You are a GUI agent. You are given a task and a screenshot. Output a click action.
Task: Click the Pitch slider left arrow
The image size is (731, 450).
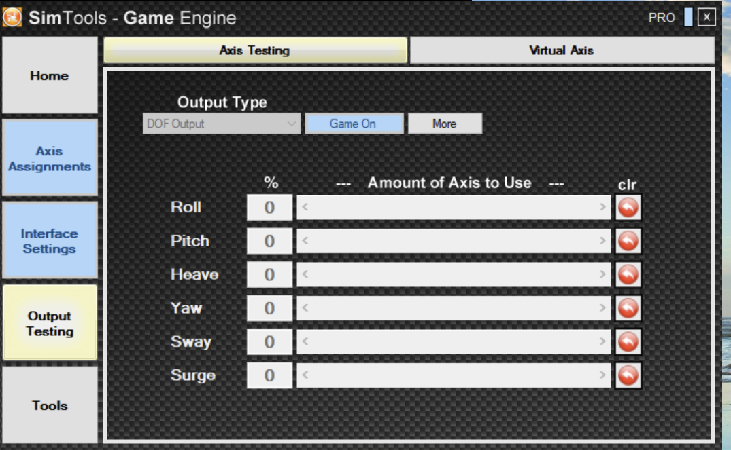(305, 241)
